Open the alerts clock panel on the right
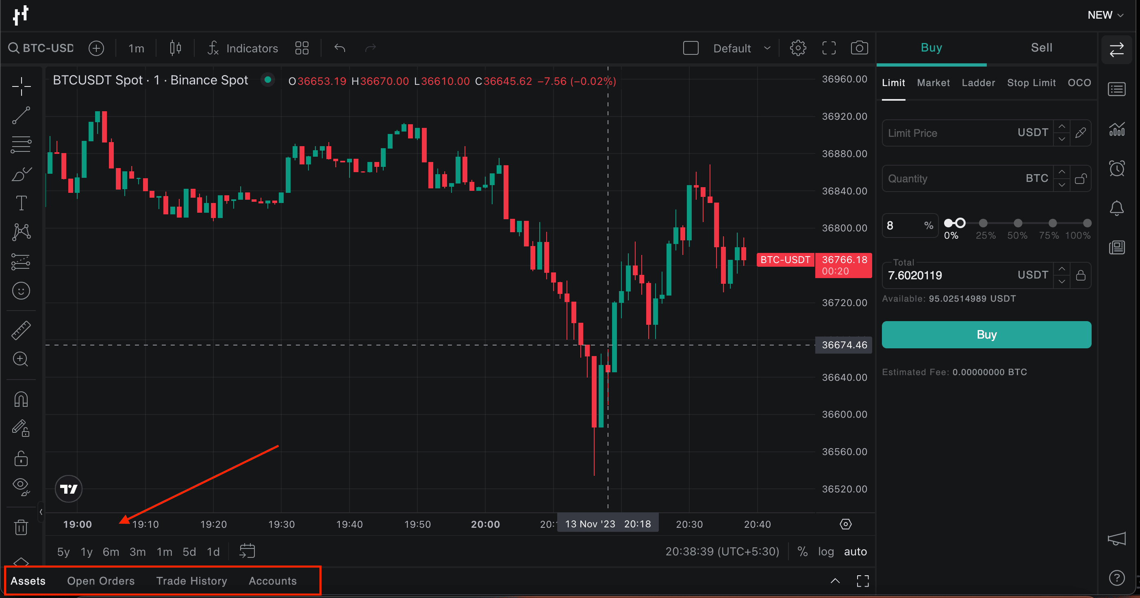This screenshot has width=1140, height=598. point(1117,168)
